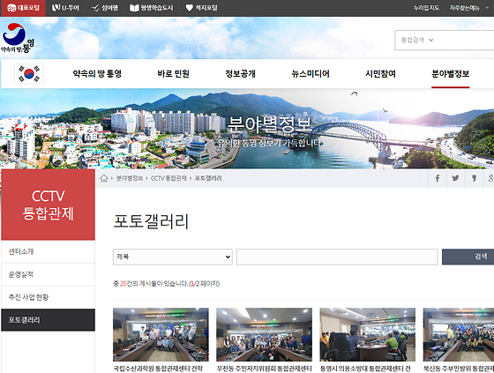Click the Tongyeong city logo
The height and width of the screenshot is (373, 494).
pos(17,38)
